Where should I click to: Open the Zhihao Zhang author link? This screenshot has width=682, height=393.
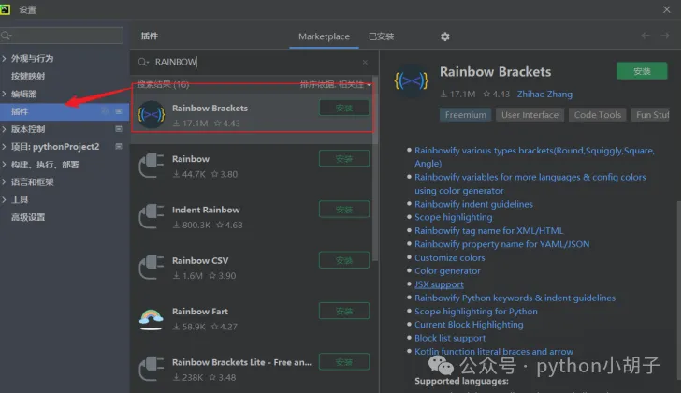click(x=544, y=94)
